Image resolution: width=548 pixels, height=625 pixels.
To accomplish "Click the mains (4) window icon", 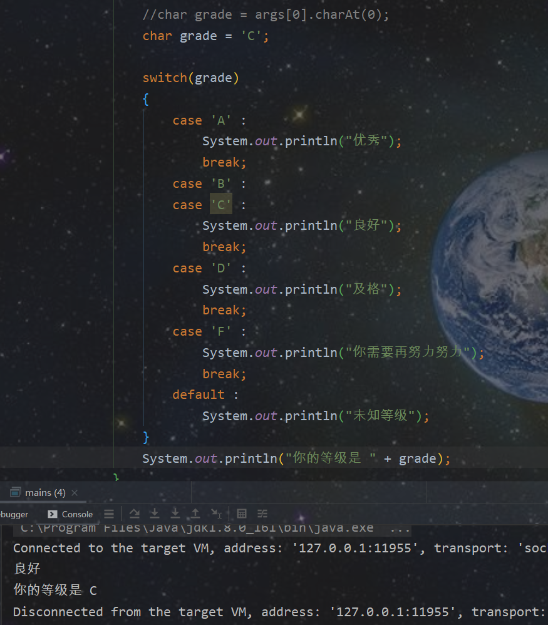I will coord(15,493).
